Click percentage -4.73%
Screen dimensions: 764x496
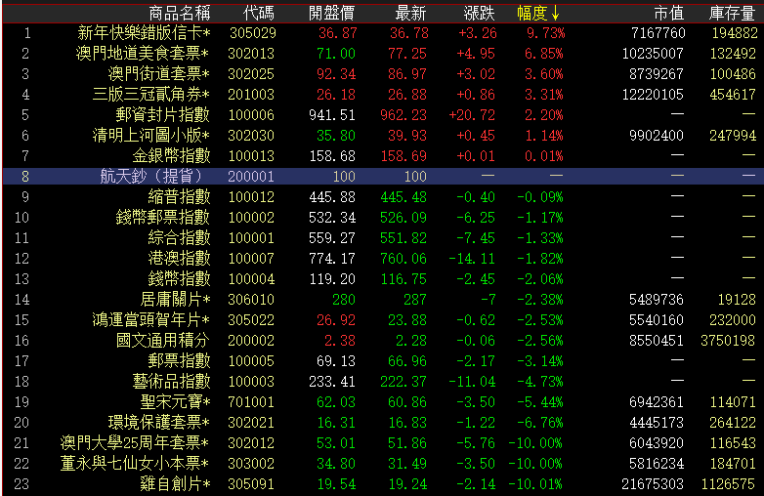click(540, 382)
